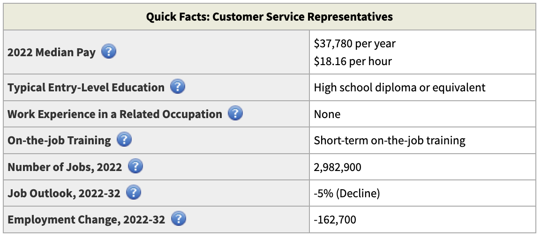Select the $37,780 per year value
Image resolution: width=541 pixels, height=238 pixels.
click(x=354, y=44)
